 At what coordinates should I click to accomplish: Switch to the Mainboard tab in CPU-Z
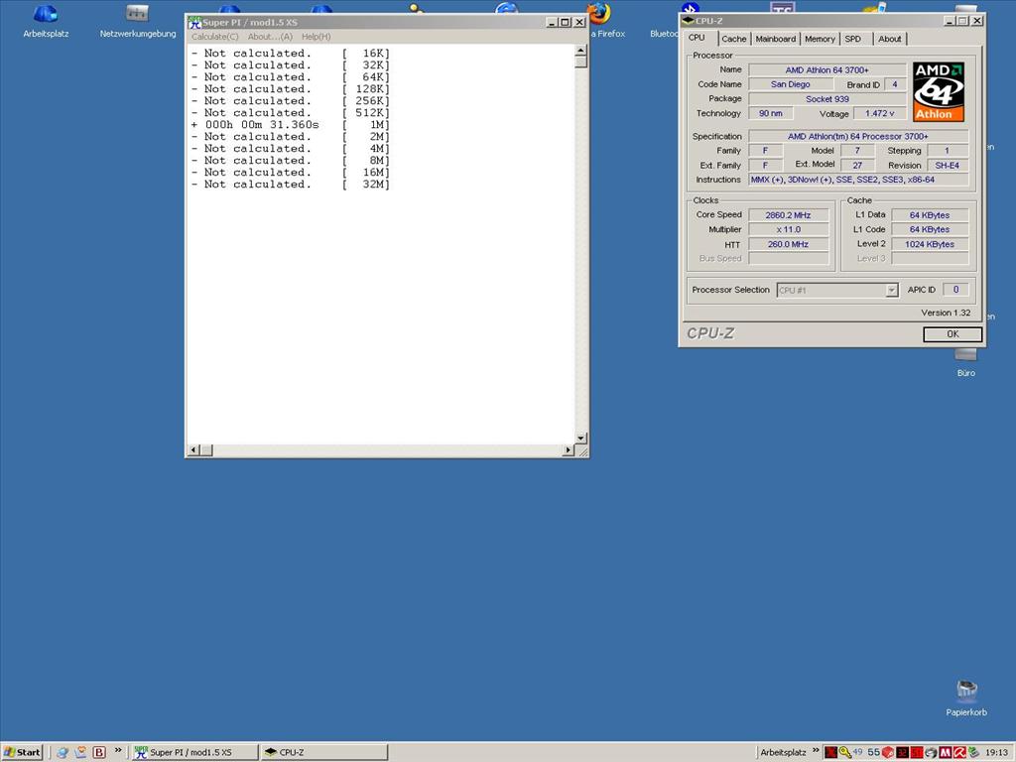tap(776, 39)
